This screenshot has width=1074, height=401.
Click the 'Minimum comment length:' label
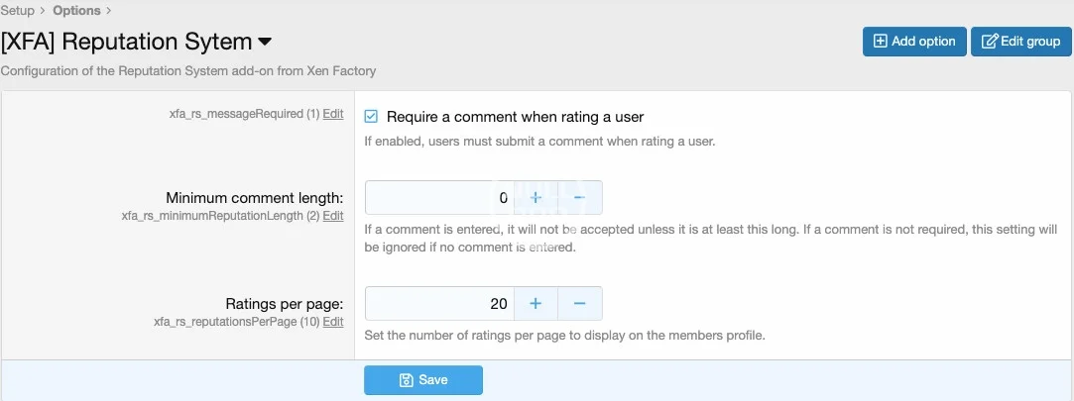click(255, 198)
